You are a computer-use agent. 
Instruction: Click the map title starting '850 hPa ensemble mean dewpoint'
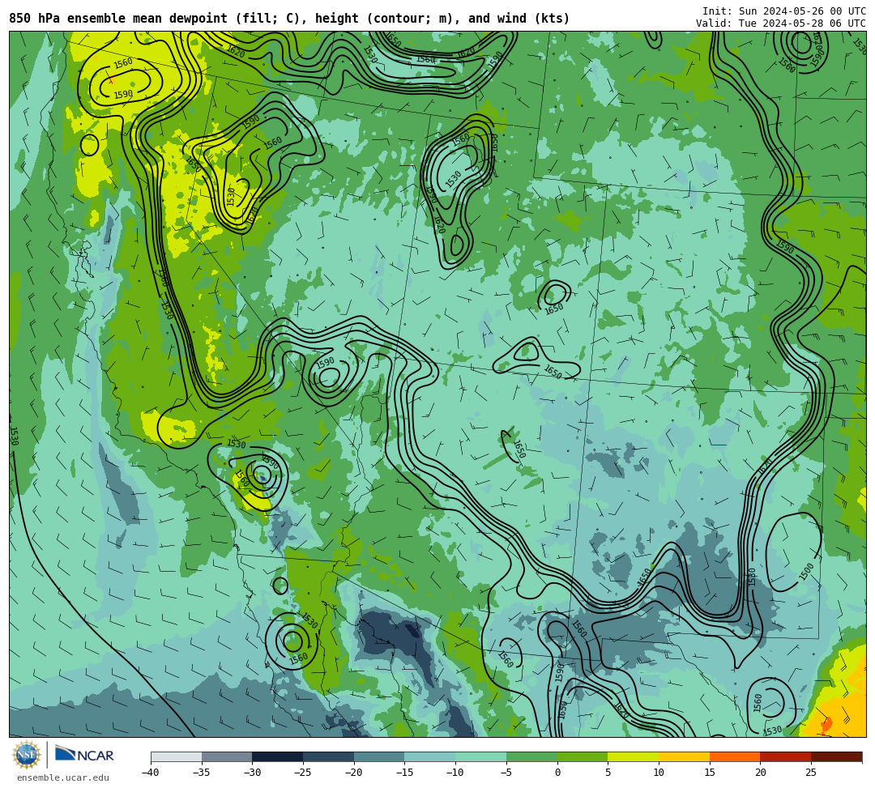pos(289,19)
